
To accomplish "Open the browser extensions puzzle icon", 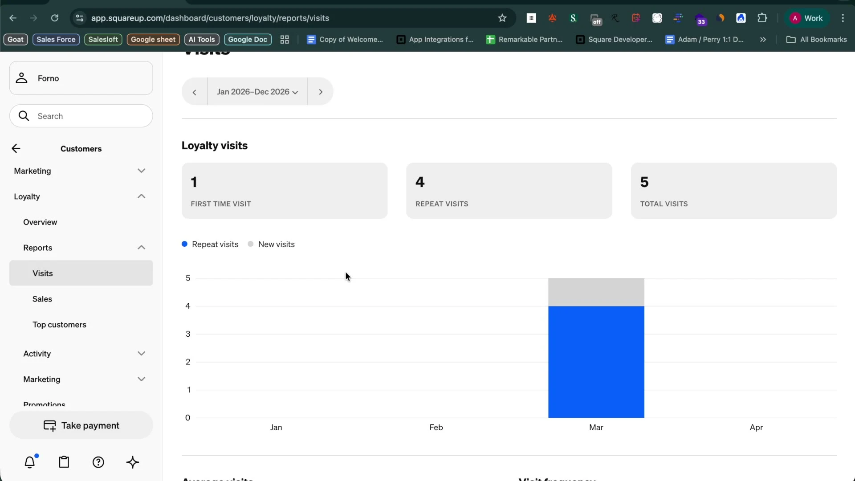I will click(762, 18).
